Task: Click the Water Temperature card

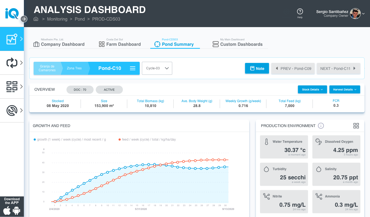Action: pyautogui.click(x=284, y=147)
